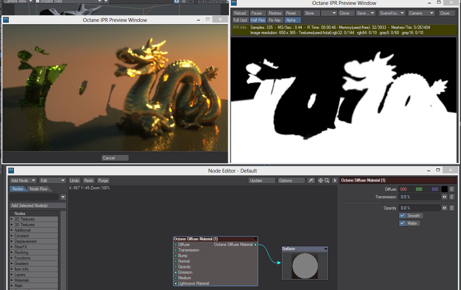Select the Gradient category row

tap(34, 264)
